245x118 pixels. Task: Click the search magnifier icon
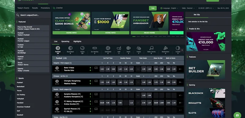point(18,15)
